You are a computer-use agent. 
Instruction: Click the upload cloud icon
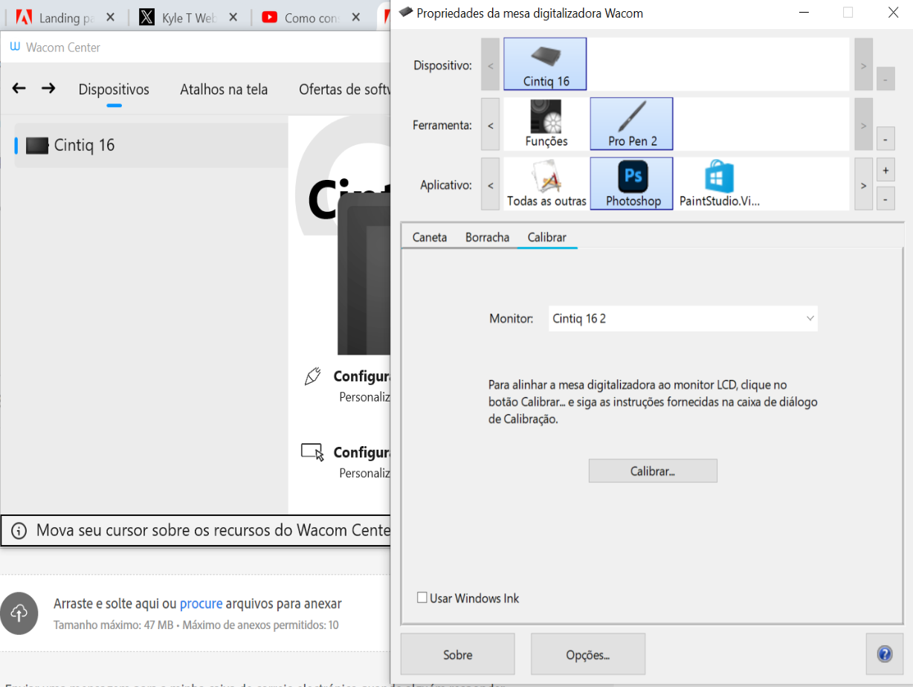pos(19,613)
